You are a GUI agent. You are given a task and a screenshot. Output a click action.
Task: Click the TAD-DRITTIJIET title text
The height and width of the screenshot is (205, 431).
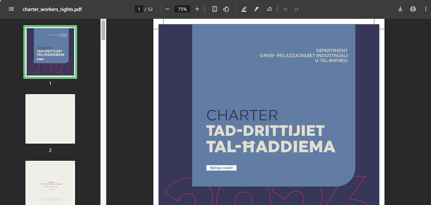coord(266,131)
